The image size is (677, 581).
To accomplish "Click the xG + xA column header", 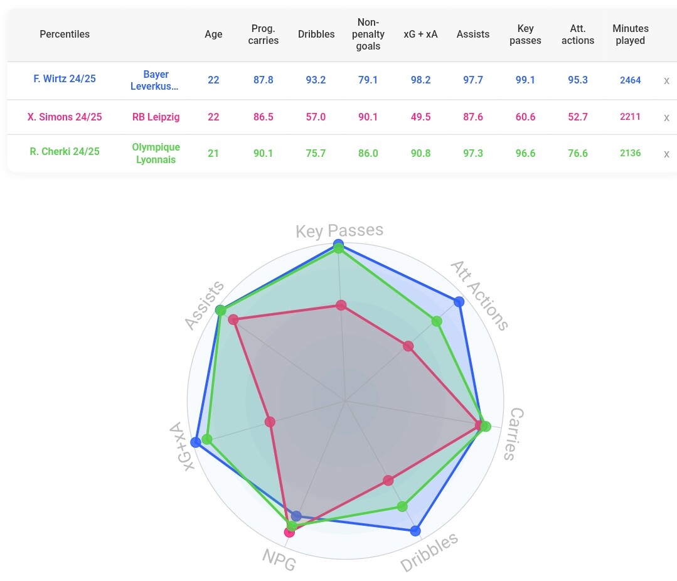I will [420, 35].
